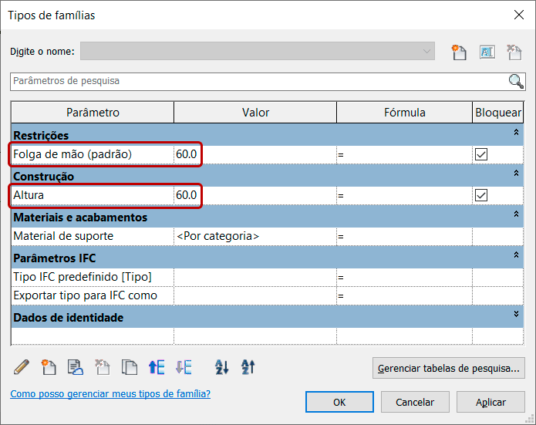Image resolution: width=536 pixels, height=425 pixels.
Task: Move parameter up with blue up-arrow icon
Action: point(156,367)
